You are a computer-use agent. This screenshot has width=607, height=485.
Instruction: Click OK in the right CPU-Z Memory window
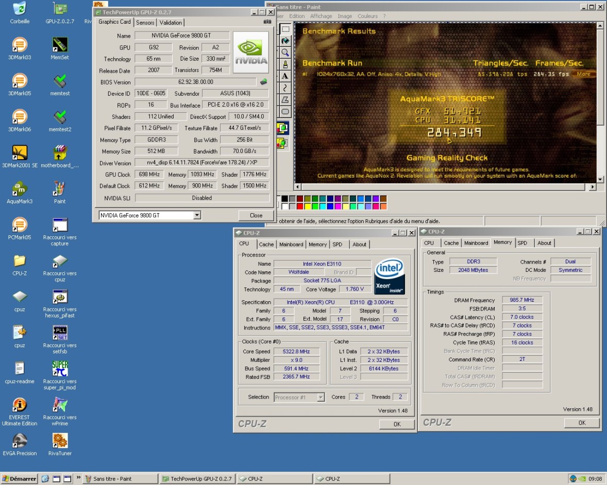(x=582, y=423)
